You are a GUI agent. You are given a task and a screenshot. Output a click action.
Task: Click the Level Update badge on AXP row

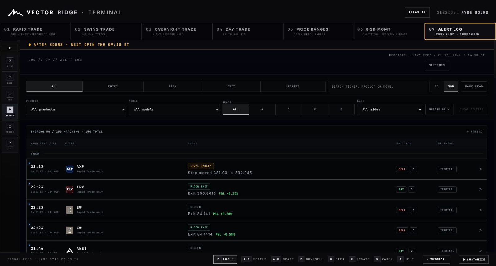tap(201, 166)
